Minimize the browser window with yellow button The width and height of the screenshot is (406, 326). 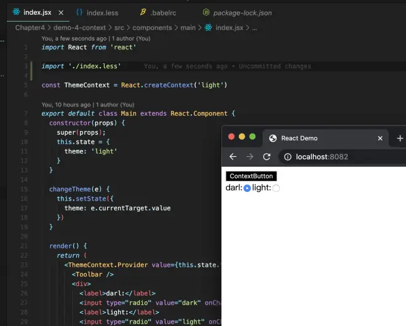click(x=242, y=137)
